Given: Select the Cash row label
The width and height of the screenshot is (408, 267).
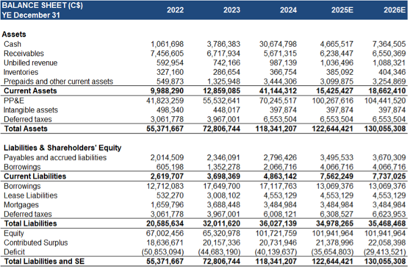Looking at the screenshot, I should 13,44.
